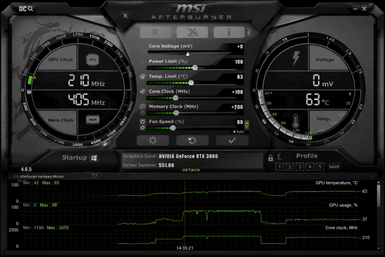Click the Memory Clock value +200

click(x=237, y=107)
